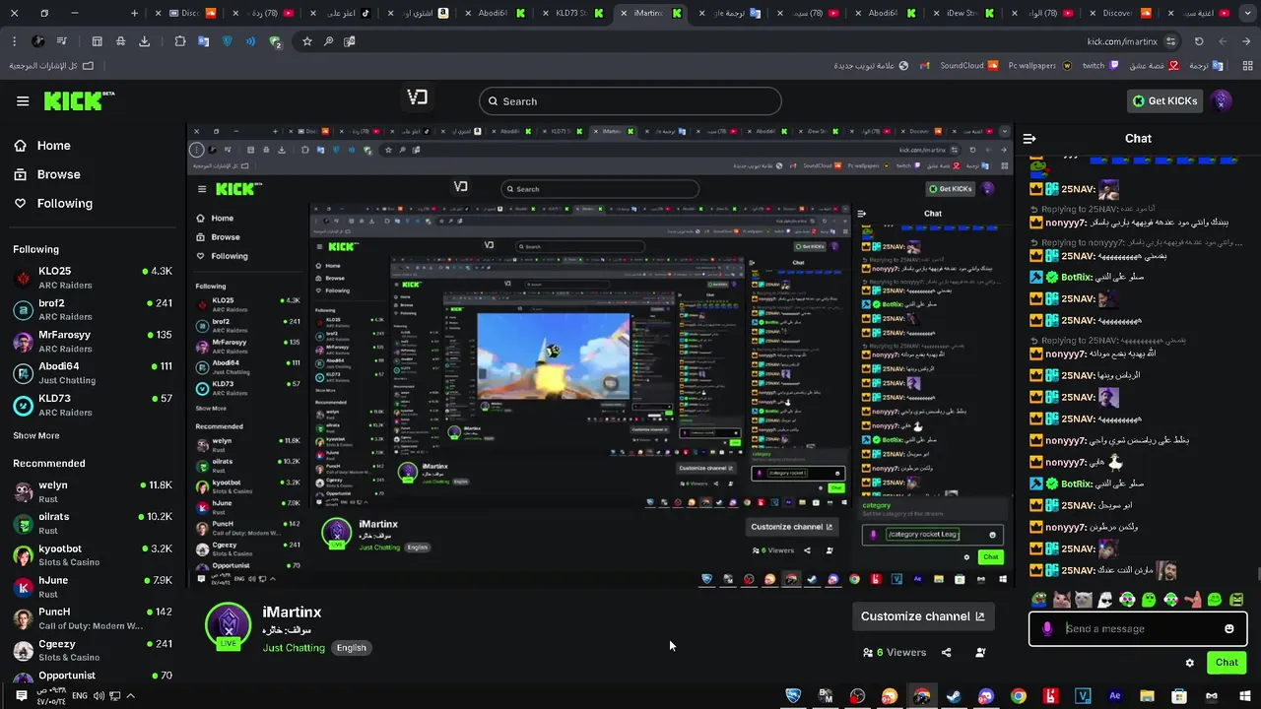Image resolution: width=1261 pixels, height=709 pixels.
Task: Click the user icon next to share icon
Action: pyautogui.click(x=980, y=652)
